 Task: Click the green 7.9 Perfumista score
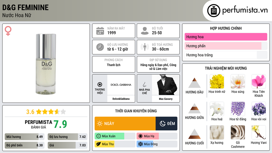(x=60, y=124)
